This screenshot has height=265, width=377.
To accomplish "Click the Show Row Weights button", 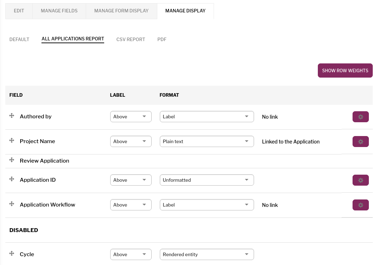I will click(345, 71).
